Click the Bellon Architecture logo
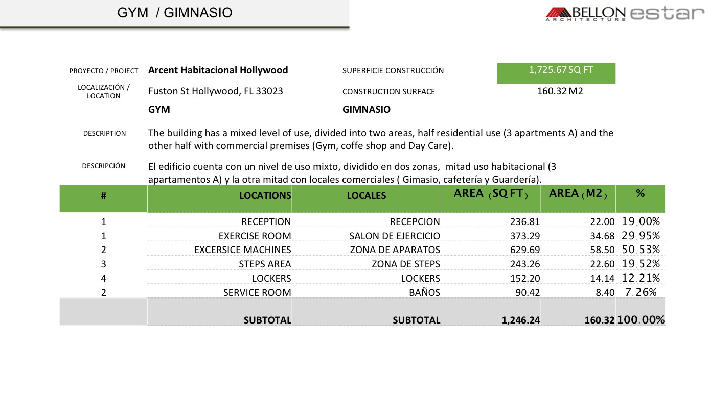Screen dimensions: 709x398 585,14
